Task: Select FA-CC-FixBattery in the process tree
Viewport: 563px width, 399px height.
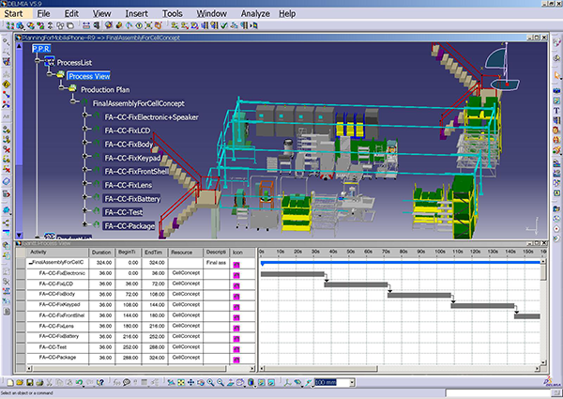Action: click(x=133, y=199)
